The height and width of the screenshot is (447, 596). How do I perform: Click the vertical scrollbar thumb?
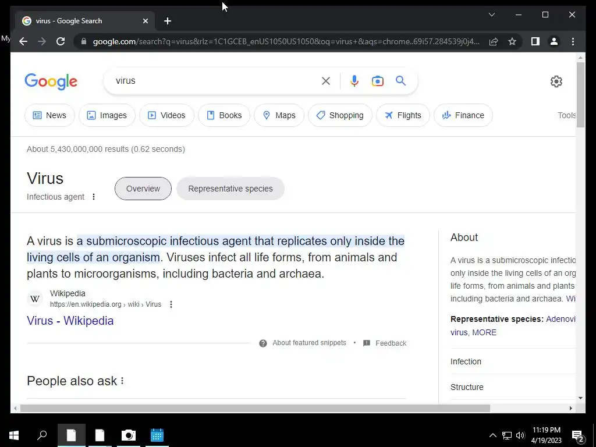pyautogui.click(x=580, y=95)
